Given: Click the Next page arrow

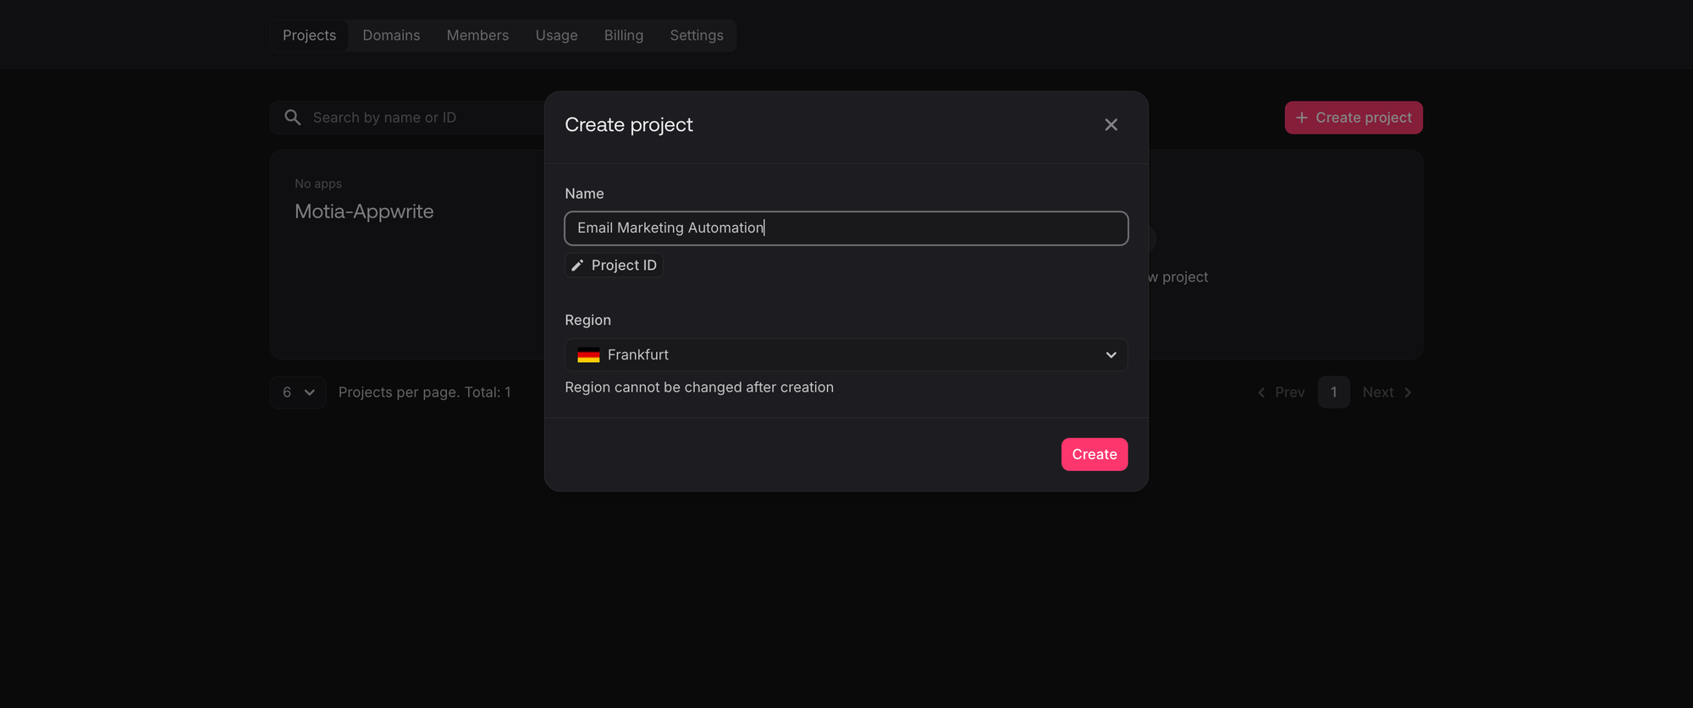Looking at the screenshot, I should (x=1408, y=392).
